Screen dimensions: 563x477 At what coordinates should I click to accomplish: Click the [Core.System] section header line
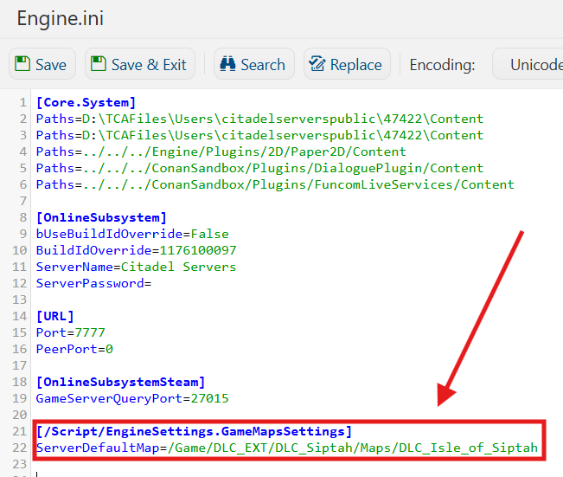pyautogui.click(x=86, y=102)
